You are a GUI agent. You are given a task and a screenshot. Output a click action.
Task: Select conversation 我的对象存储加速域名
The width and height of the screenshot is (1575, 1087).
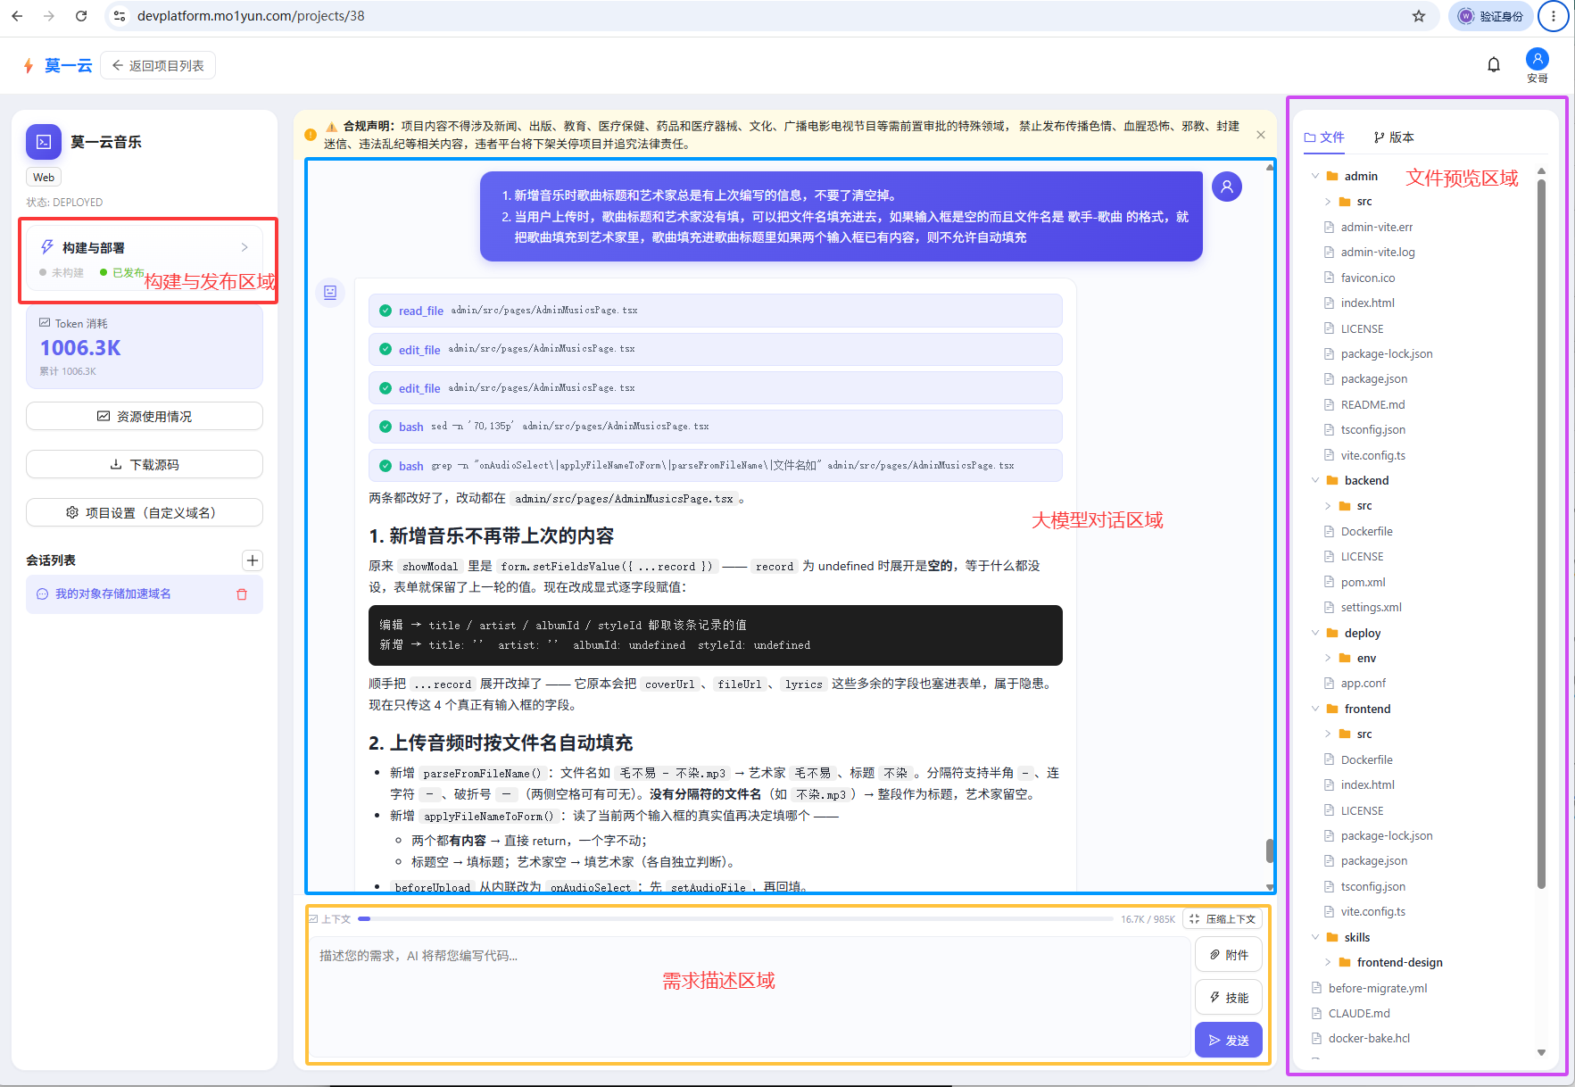pos(113,593)
